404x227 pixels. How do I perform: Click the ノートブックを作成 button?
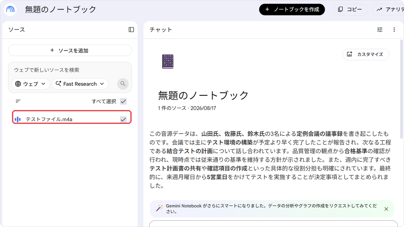tap(292, 9)
